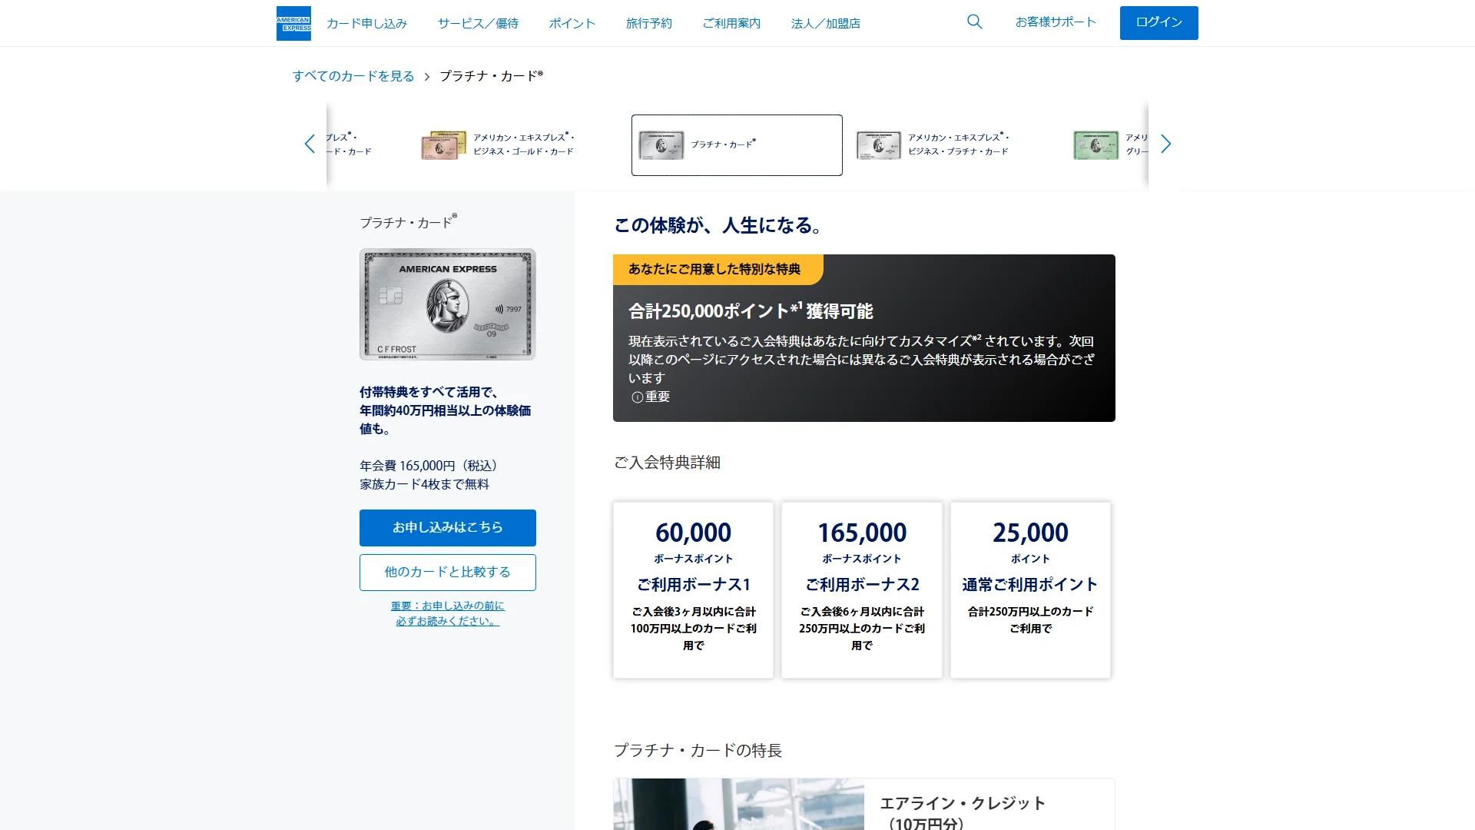Click the 165,000 ご利用ボーナス2 card

pos(862,590)
